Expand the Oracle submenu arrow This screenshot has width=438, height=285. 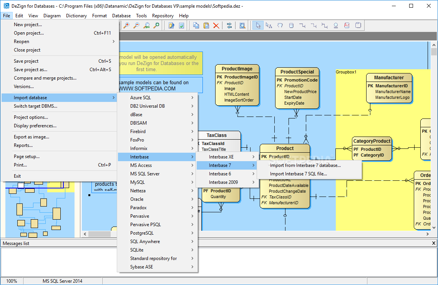click(x=192, y=199)
